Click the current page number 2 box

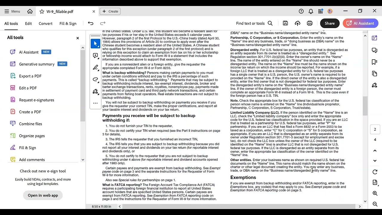click(375, 129)
